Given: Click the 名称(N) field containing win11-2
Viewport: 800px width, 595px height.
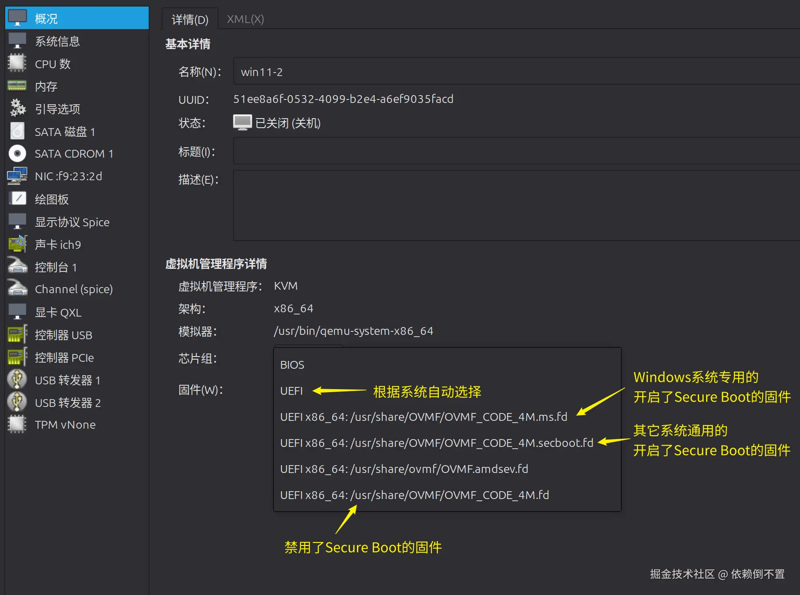Looking at the screenshot, I should 517,71.
